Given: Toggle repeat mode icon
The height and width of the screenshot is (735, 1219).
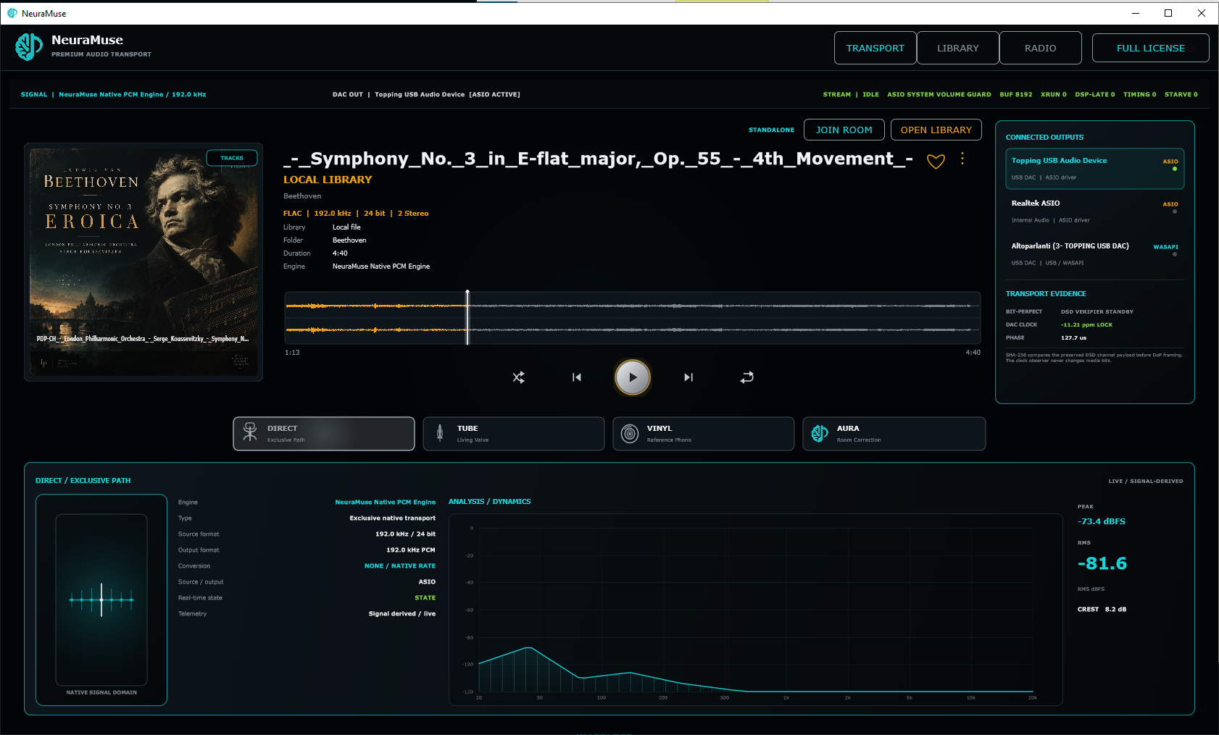Looking at the screenshot, I should point(747,377).
